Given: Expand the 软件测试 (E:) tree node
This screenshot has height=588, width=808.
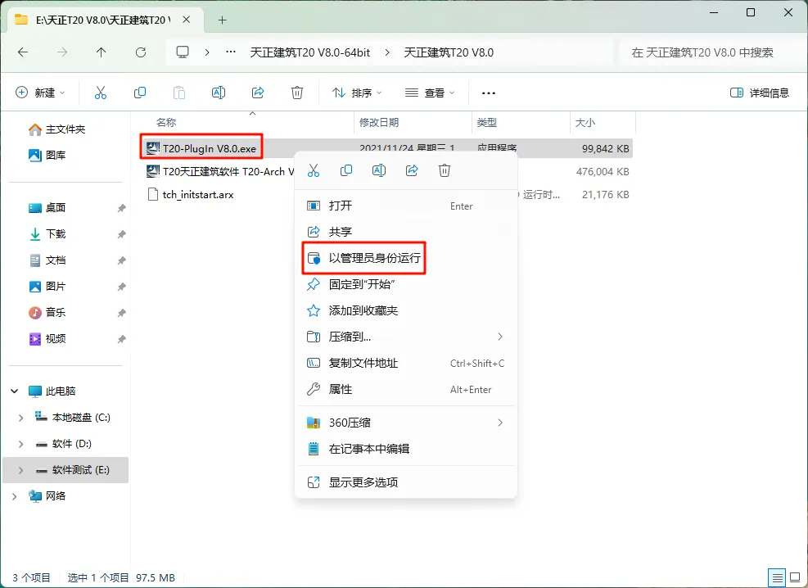Looking at the screenshot, I should (20, 470).
